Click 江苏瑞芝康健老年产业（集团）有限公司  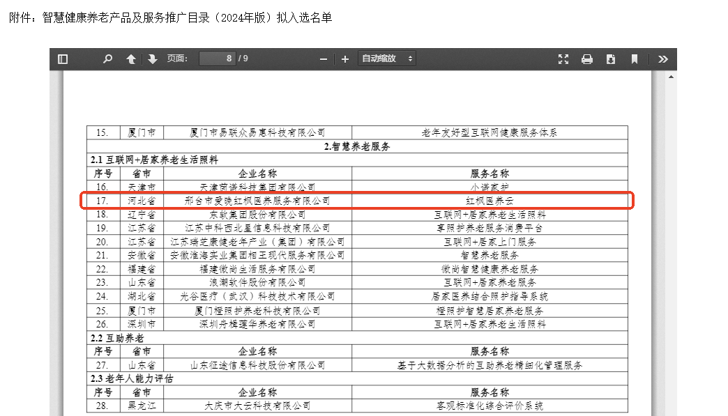(257, 242)
